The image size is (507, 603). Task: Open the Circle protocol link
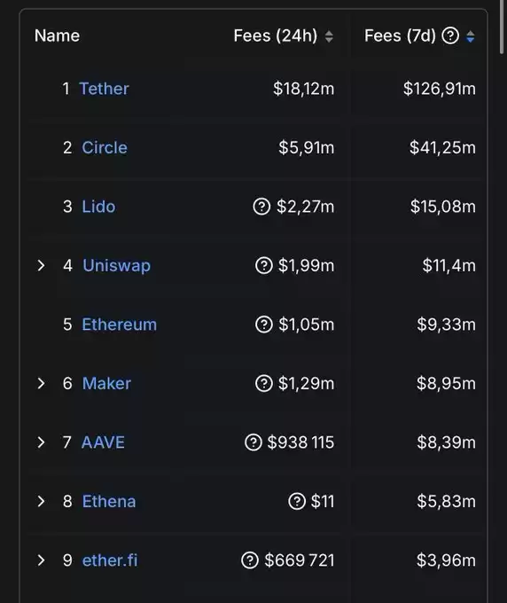[x=105, y=148]
